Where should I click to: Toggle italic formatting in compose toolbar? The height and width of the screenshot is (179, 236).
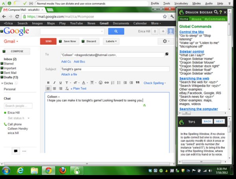(55, 83)
